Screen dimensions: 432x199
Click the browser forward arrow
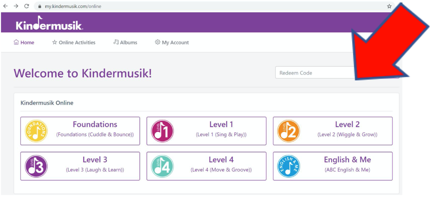[16, 6]
